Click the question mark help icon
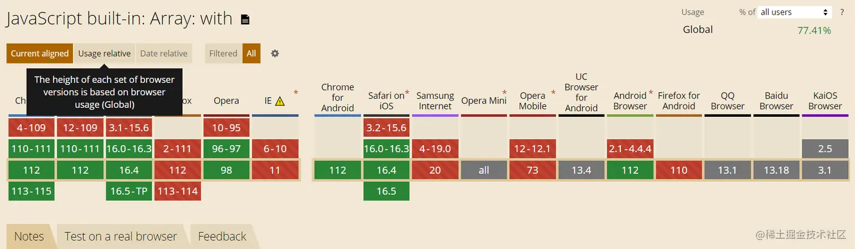This screenshot has height=249, width=855. coord(842,12)
